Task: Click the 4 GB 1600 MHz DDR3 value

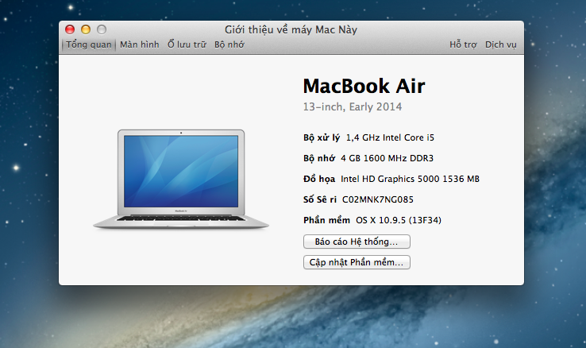Action: 387,158
